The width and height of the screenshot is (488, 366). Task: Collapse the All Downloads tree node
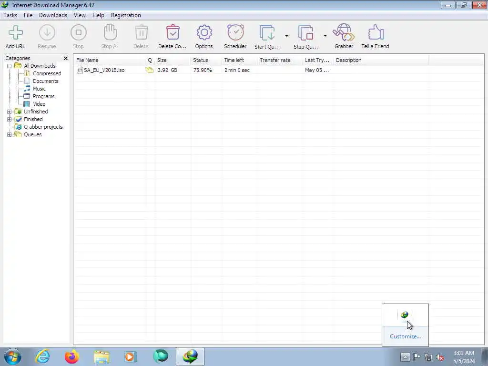click(10, 66)
